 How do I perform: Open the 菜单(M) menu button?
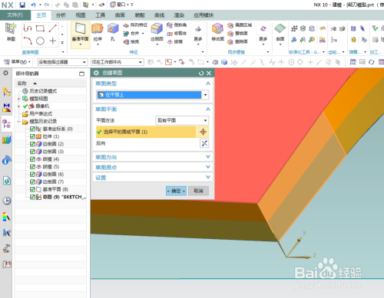pyautogui.click(x=17, y=62)
